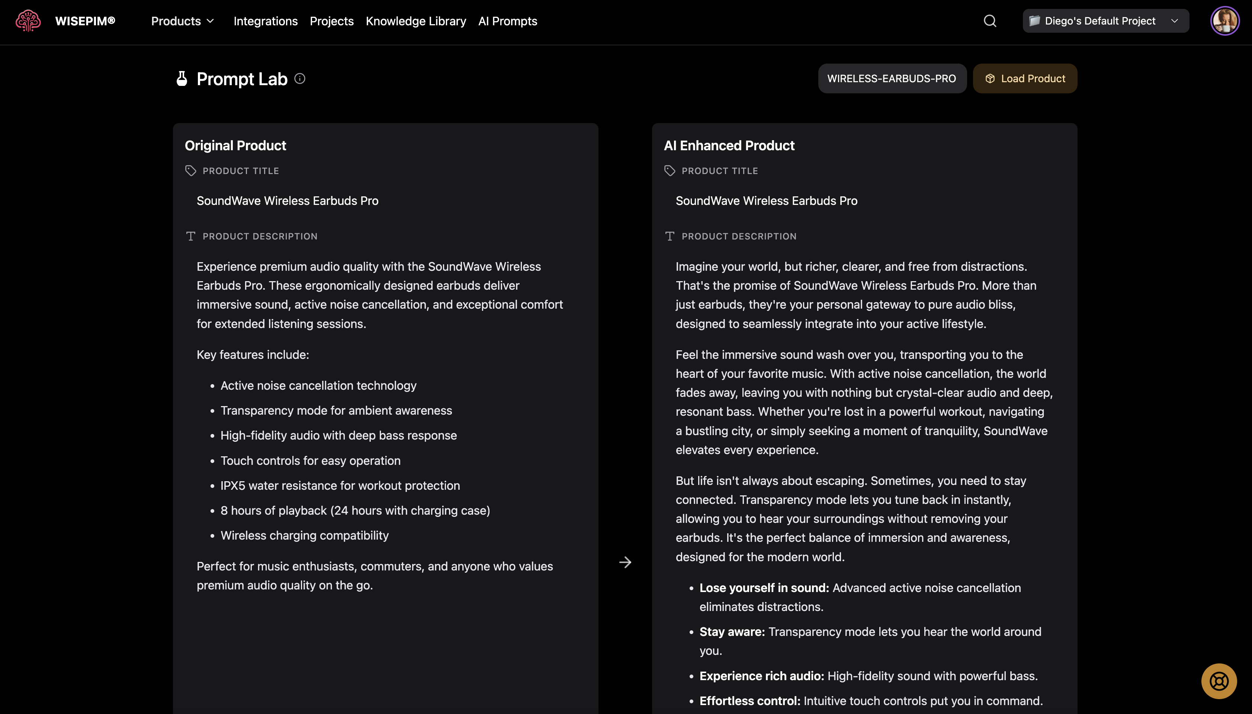The height and width of the screenshot is (714, 1252).
Task: Click the WISEPIM brain logo icon
Action: point(28,21)
